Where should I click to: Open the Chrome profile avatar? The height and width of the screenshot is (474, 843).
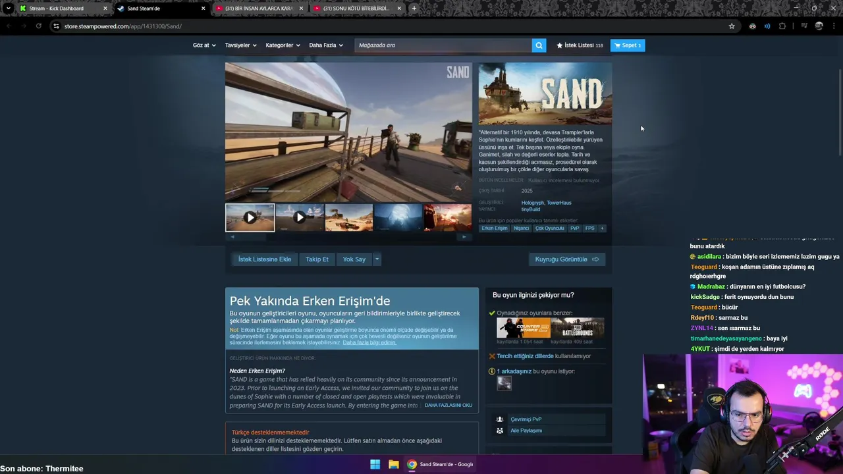point(819,26)
